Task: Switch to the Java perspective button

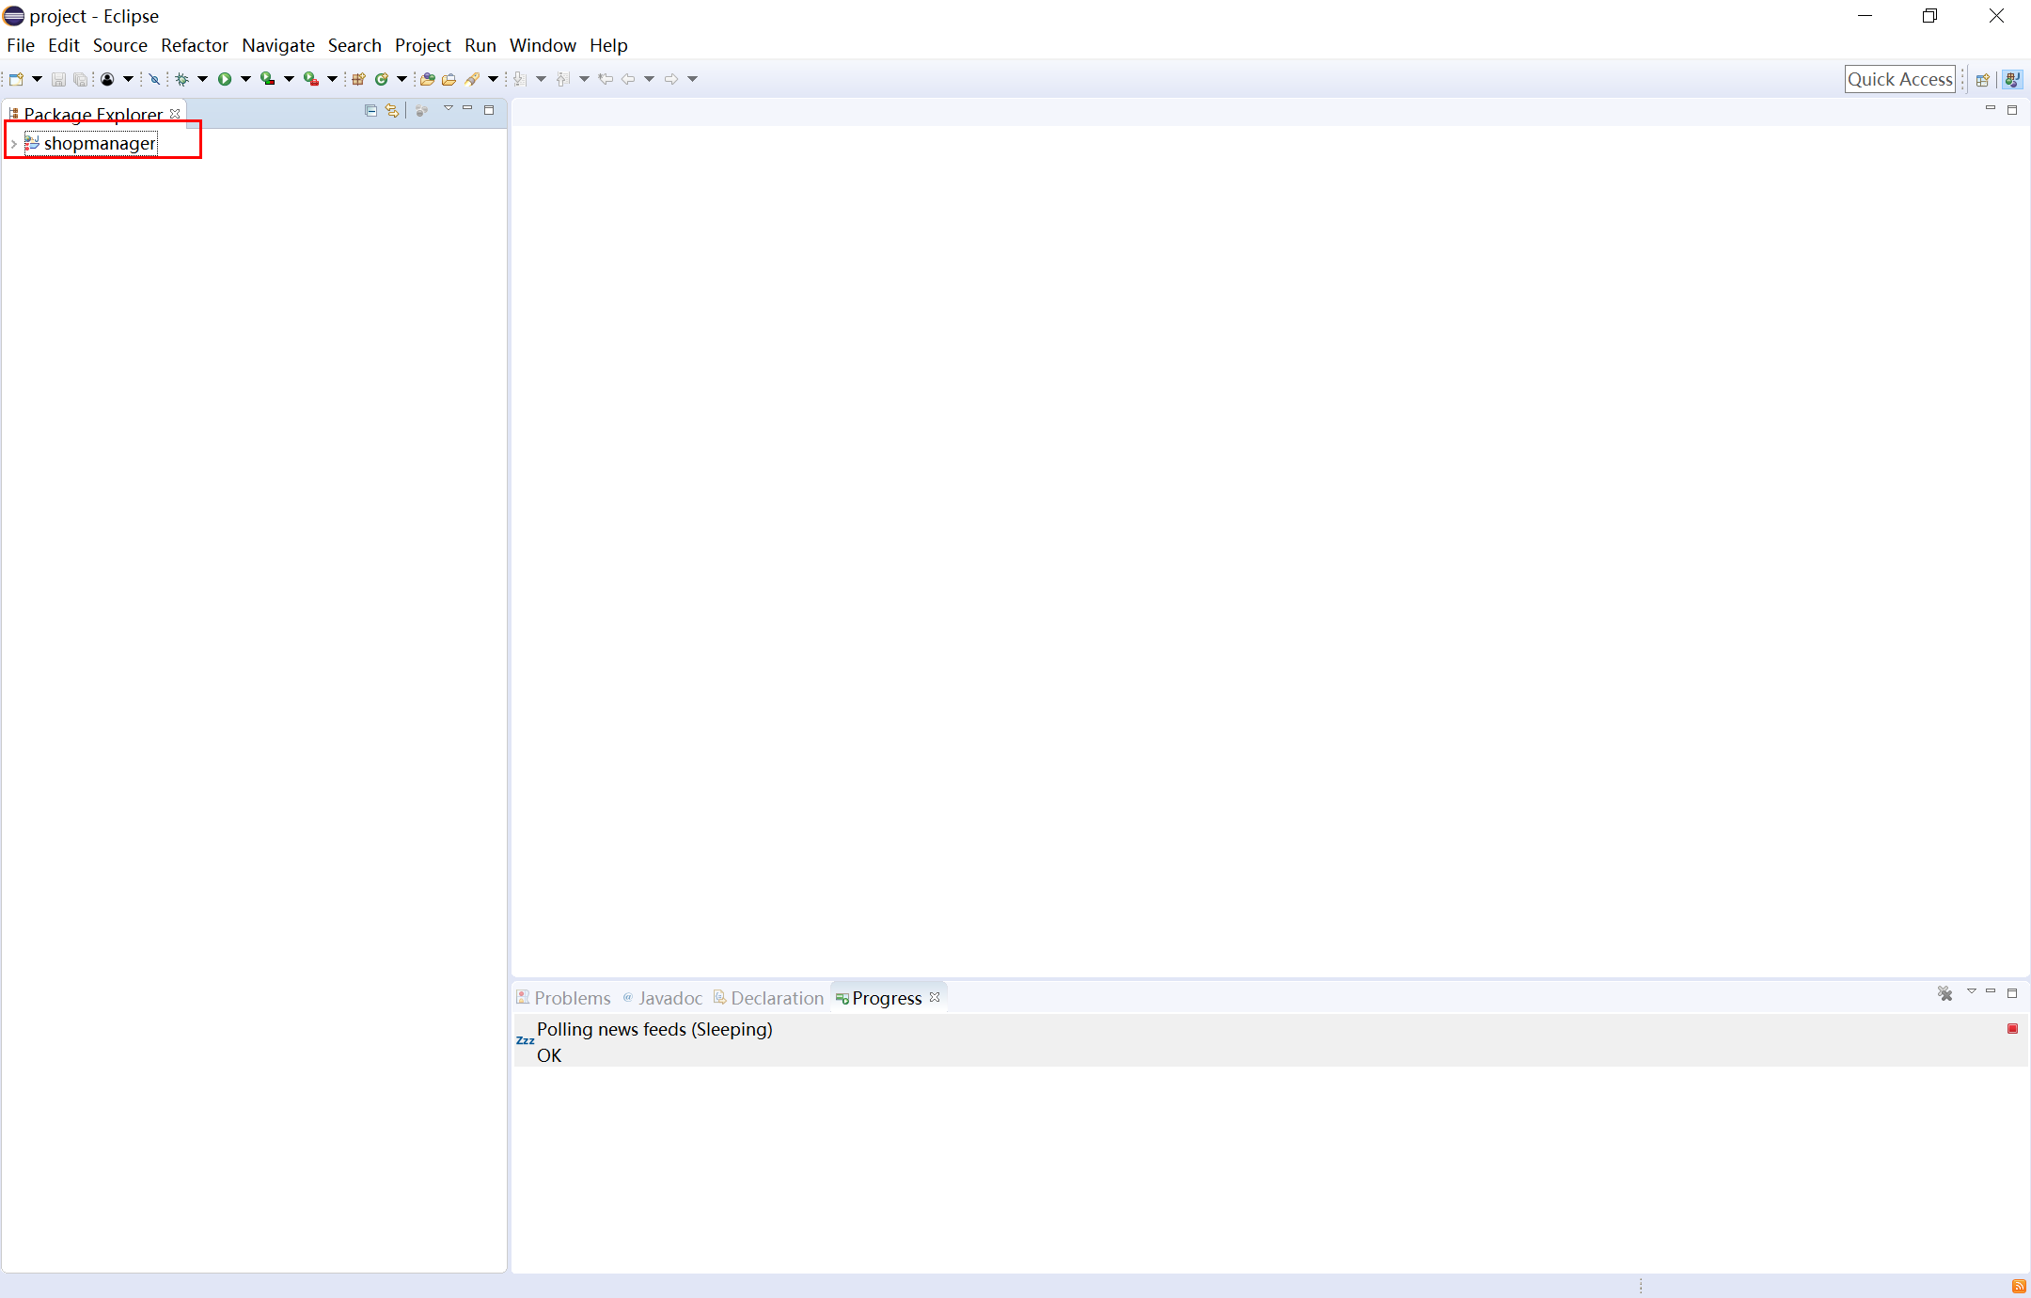Action: [2011, 80]
